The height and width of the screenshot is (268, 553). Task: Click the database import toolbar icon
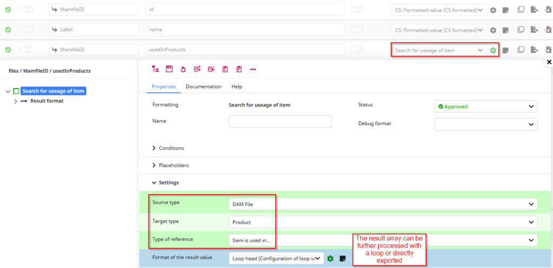coord(211,70)
